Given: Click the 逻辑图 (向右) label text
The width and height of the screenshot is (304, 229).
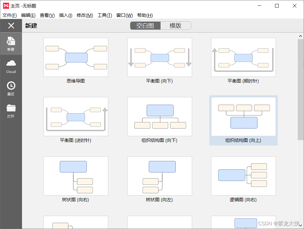Looking at the screenshot, I should (243, 200).
